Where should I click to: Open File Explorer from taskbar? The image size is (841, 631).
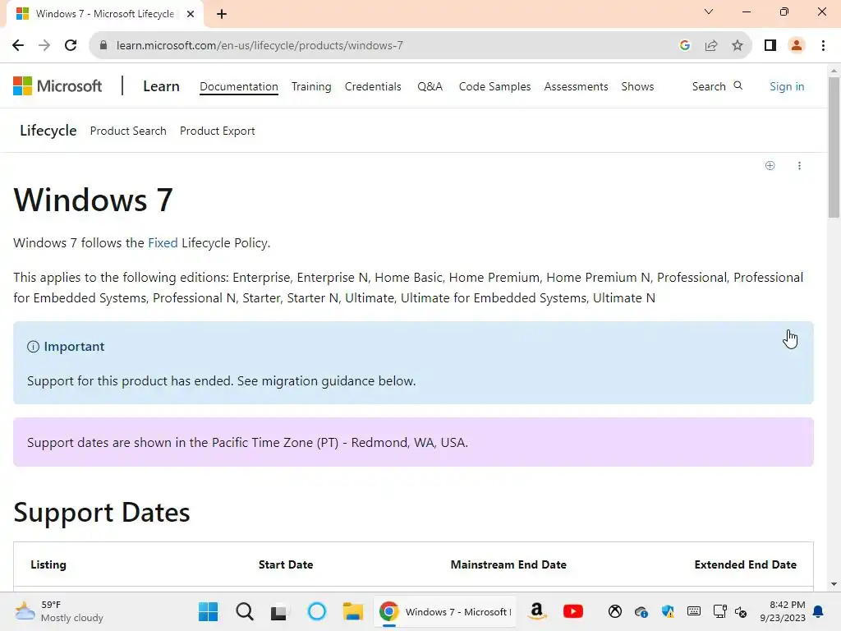pyautogui.click(x=353, y=611)
